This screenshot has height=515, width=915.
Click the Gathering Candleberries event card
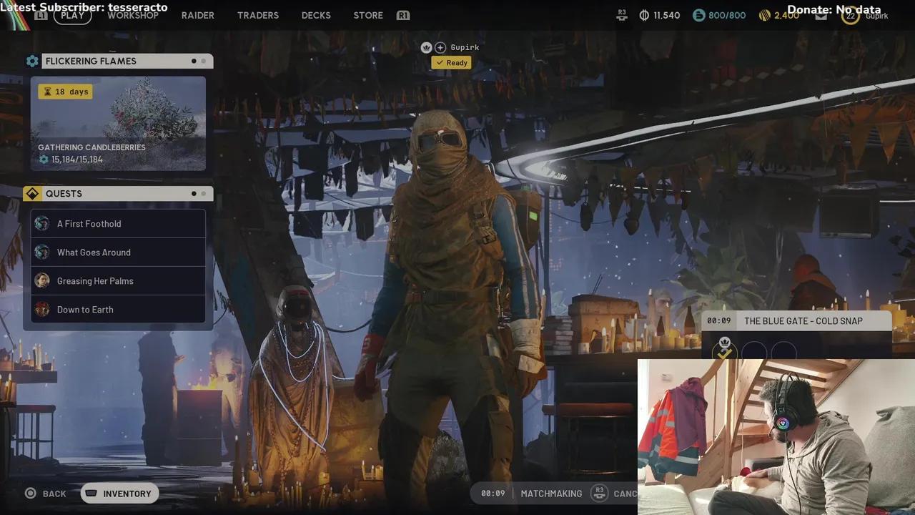118,123
